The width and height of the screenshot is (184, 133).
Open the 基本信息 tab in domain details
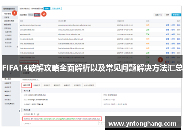point(26,85)
